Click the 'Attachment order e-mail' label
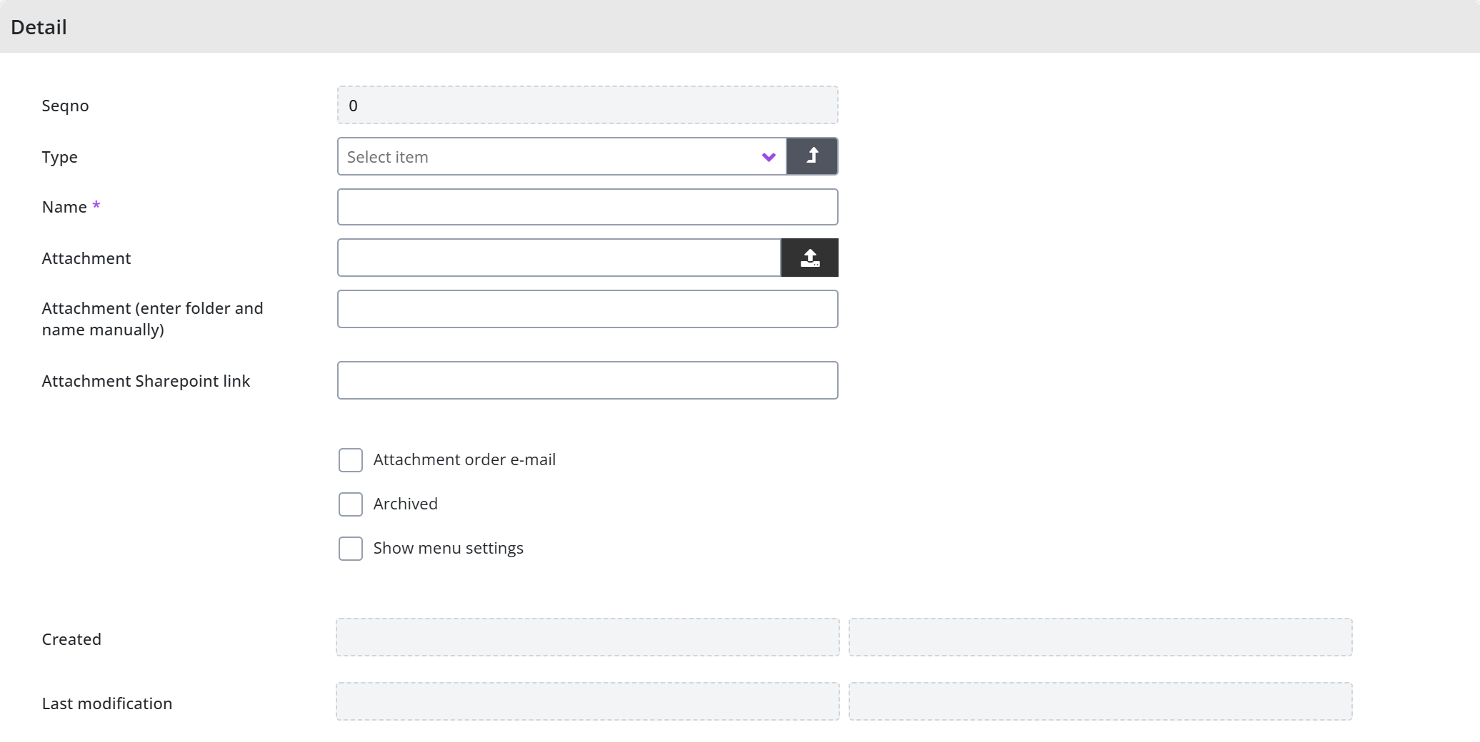The width and height of the screenshot is (1480, 742). pyautogui.click(x=464, y=459)
